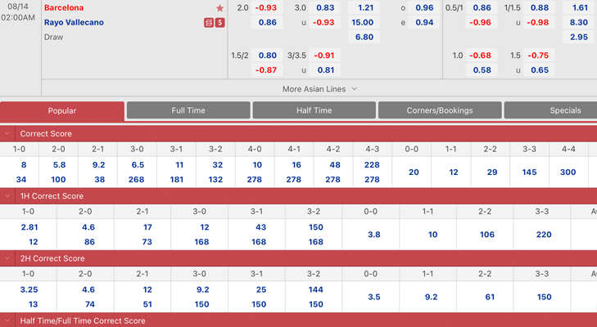Select over 3.0 goals odds 0.83
Viewport: 597px width, 327px height.
click(x=324, y=7)
